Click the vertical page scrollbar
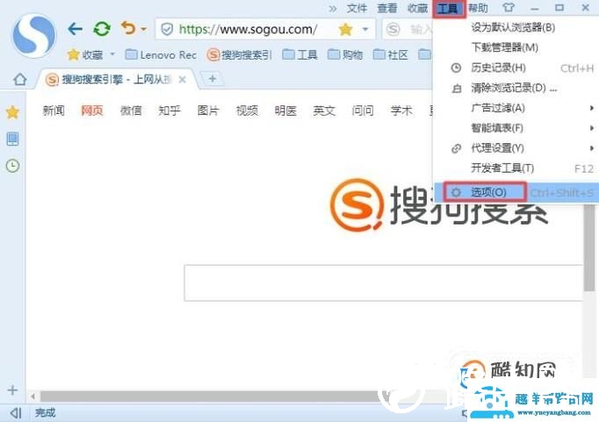 tap(589, 248)
